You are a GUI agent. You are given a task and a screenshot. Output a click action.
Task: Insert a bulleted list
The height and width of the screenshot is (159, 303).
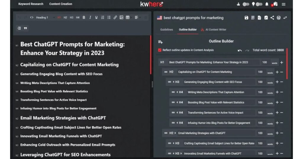tap(109, 17)
